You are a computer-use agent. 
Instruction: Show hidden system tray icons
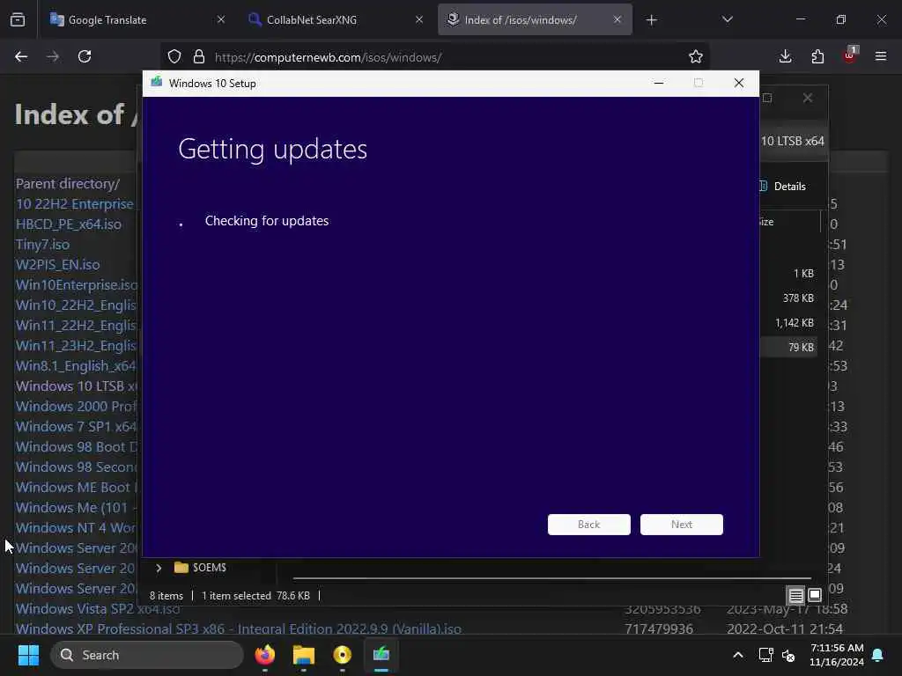[x=738, y=655]
